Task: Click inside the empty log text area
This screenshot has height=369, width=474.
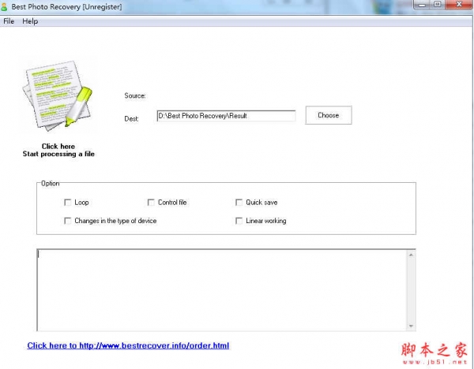Action: click(221, 290)
